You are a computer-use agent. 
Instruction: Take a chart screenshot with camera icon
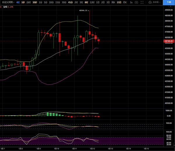pyautogui.click(x=136, y=2)
